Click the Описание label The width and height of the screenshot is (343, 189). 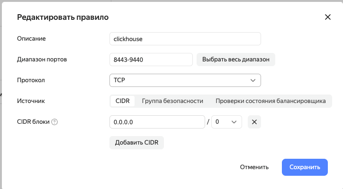pyautogui.click(x=31, y=39)
